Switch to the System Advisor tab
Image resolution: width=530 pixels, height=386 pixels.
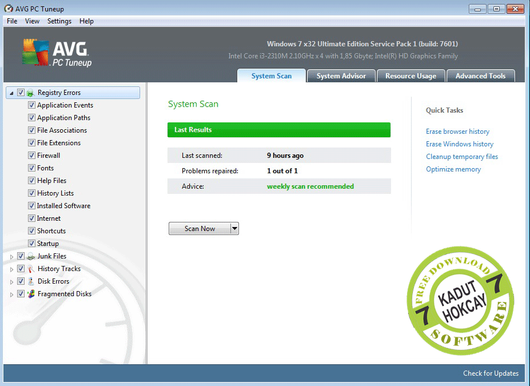click(341, 75)
